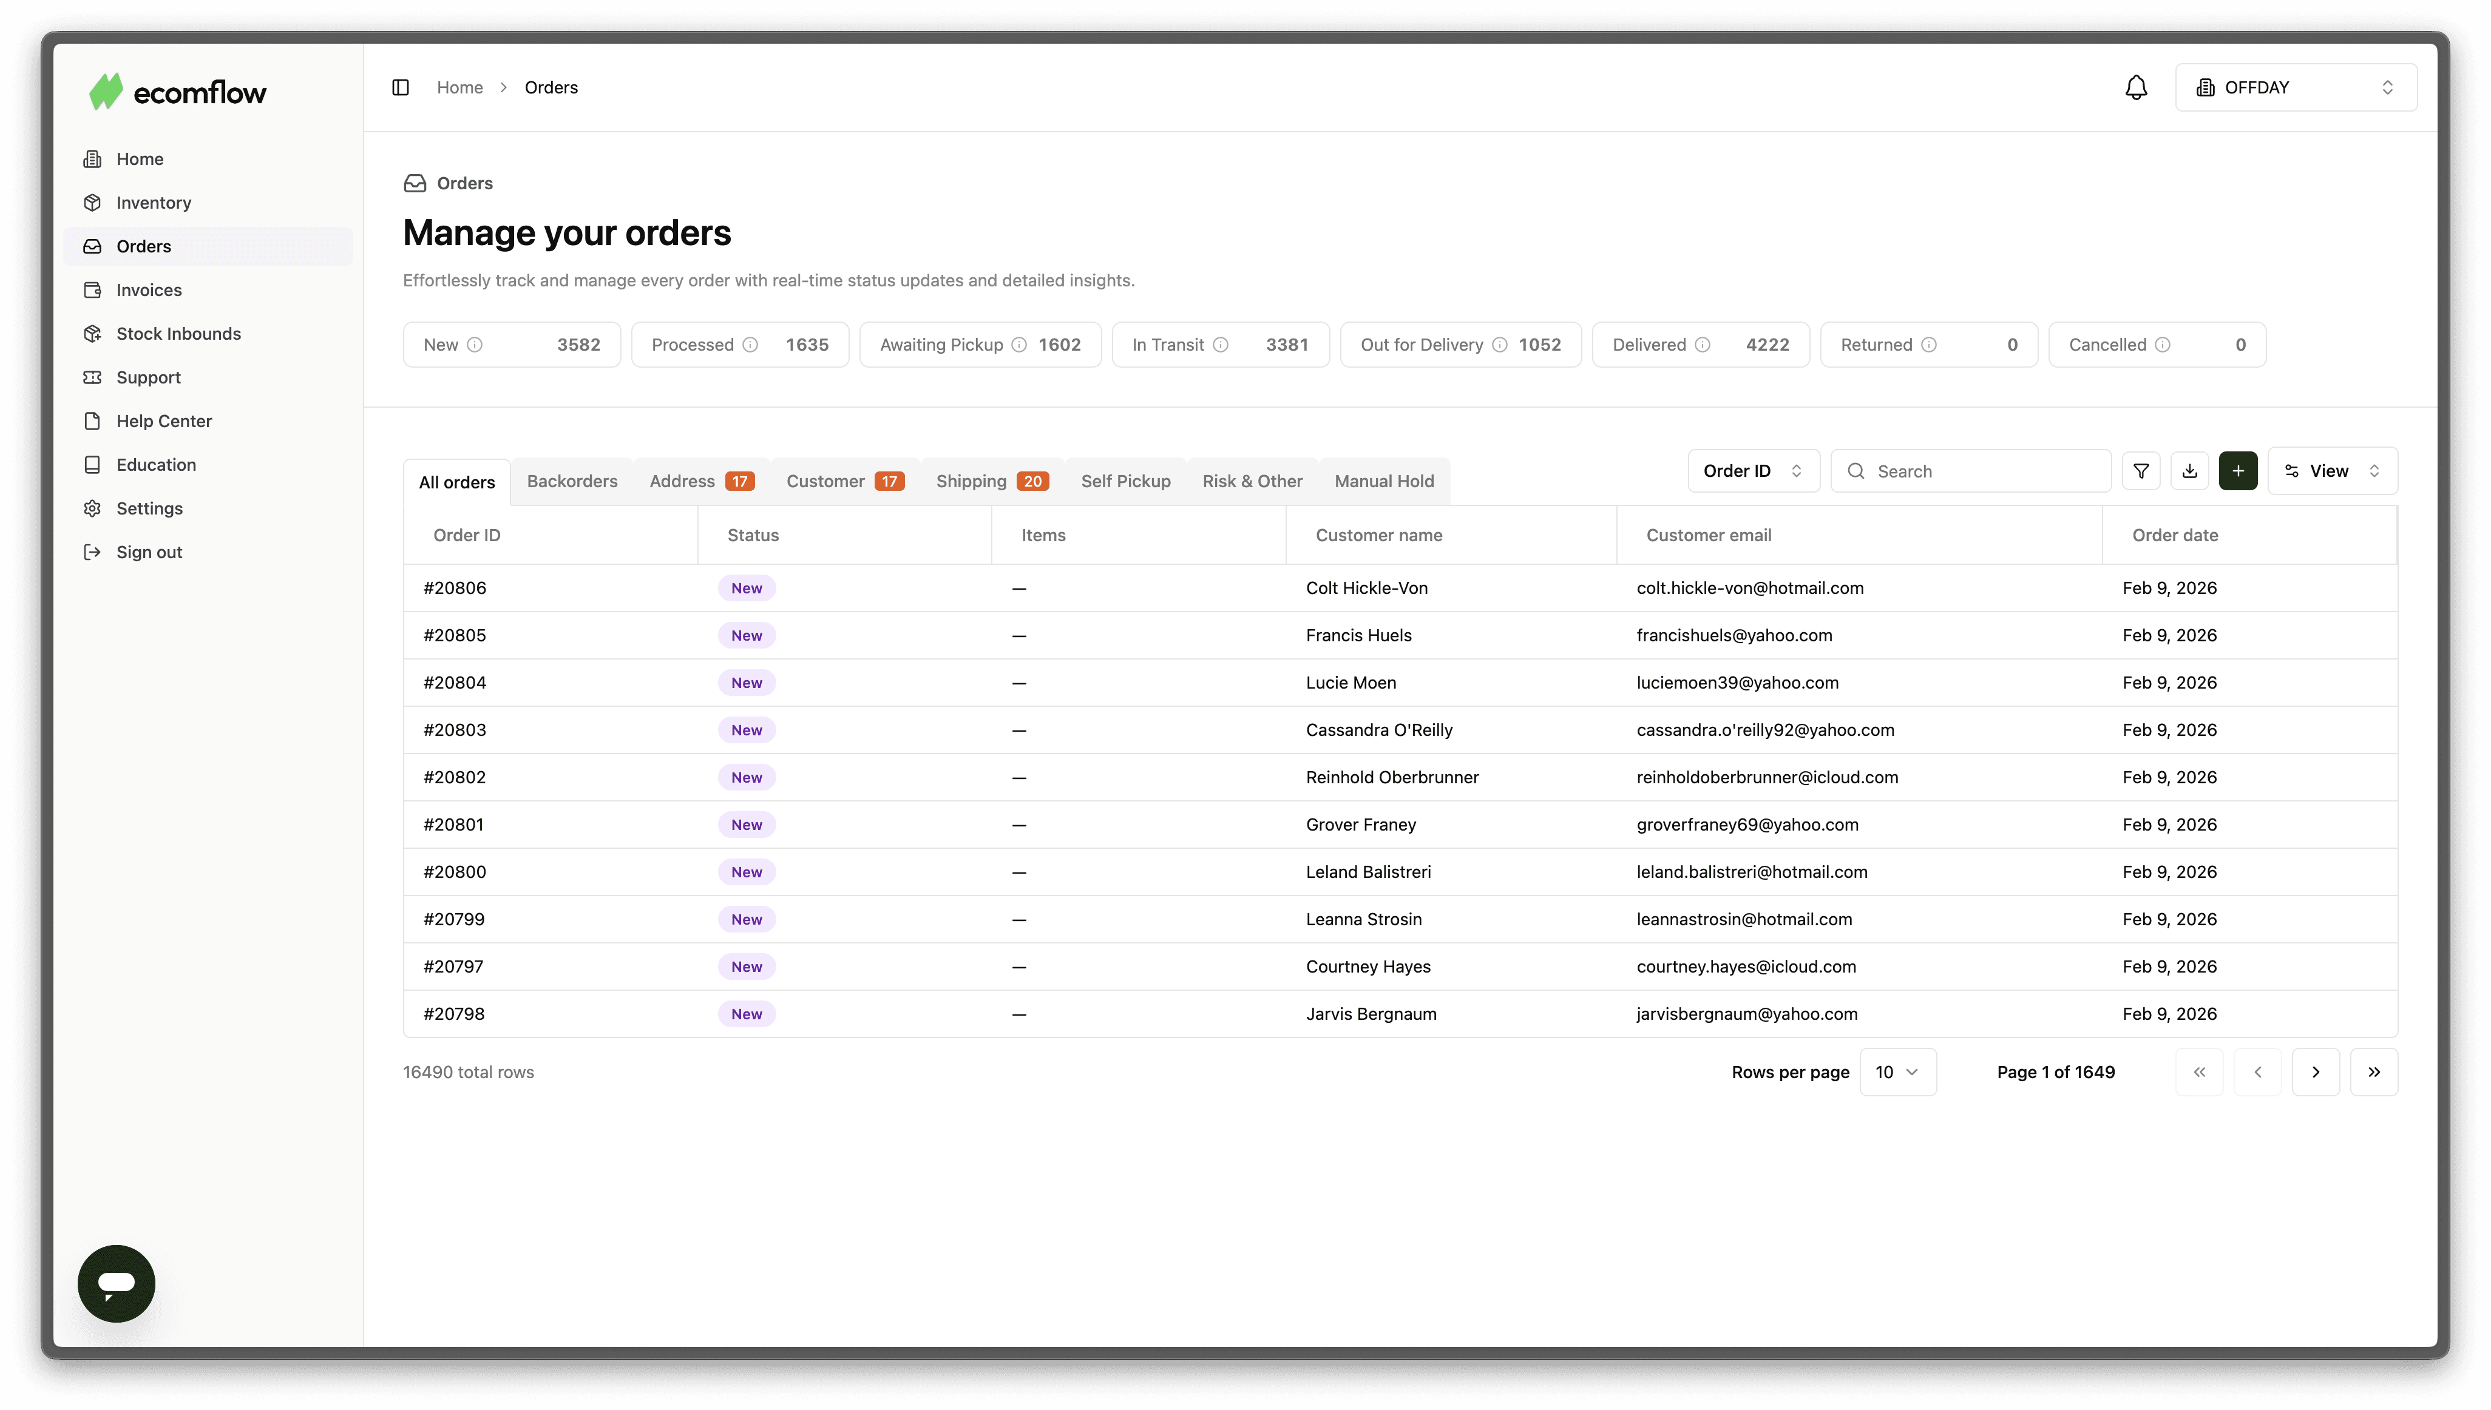2491x1410 pixels.
Task: Click the next page arrow
Action: [x=2315, y=1072]
